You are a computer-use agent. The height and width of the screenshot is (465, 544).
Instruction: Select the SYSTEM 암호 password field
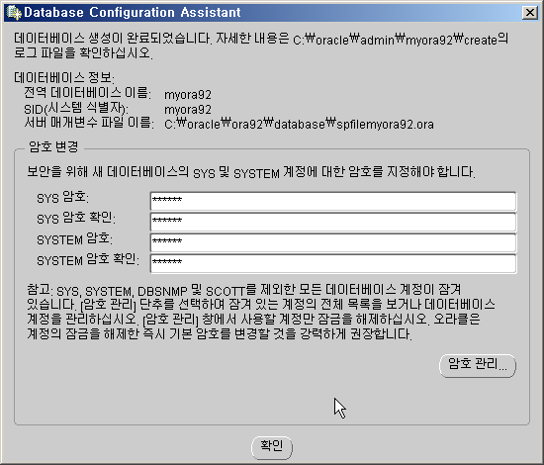(333, 242)
